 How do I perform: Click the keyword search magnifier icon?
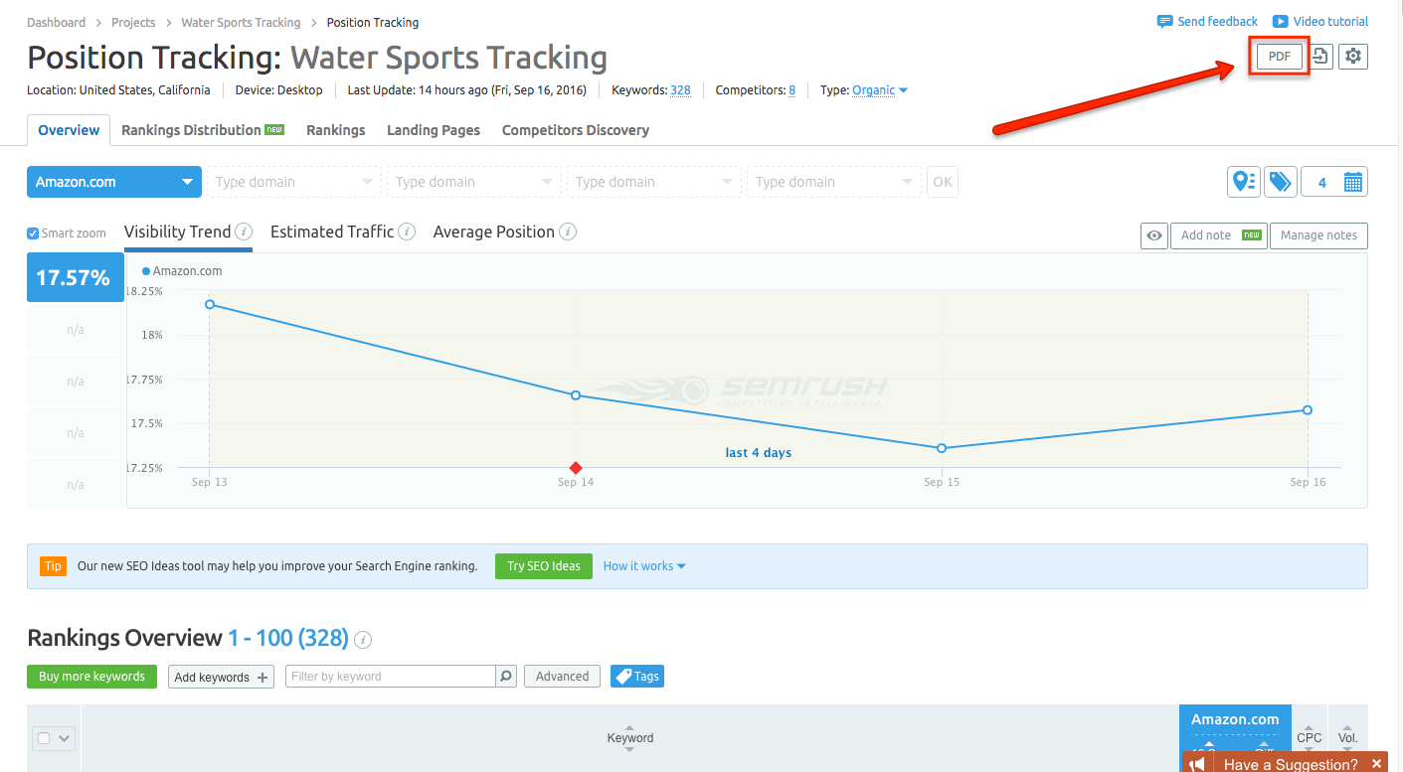point(506,676)
